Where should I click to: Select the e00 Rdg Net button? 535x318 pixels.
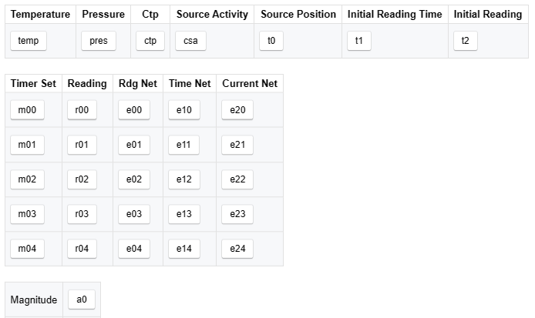(x=134, y=110)
